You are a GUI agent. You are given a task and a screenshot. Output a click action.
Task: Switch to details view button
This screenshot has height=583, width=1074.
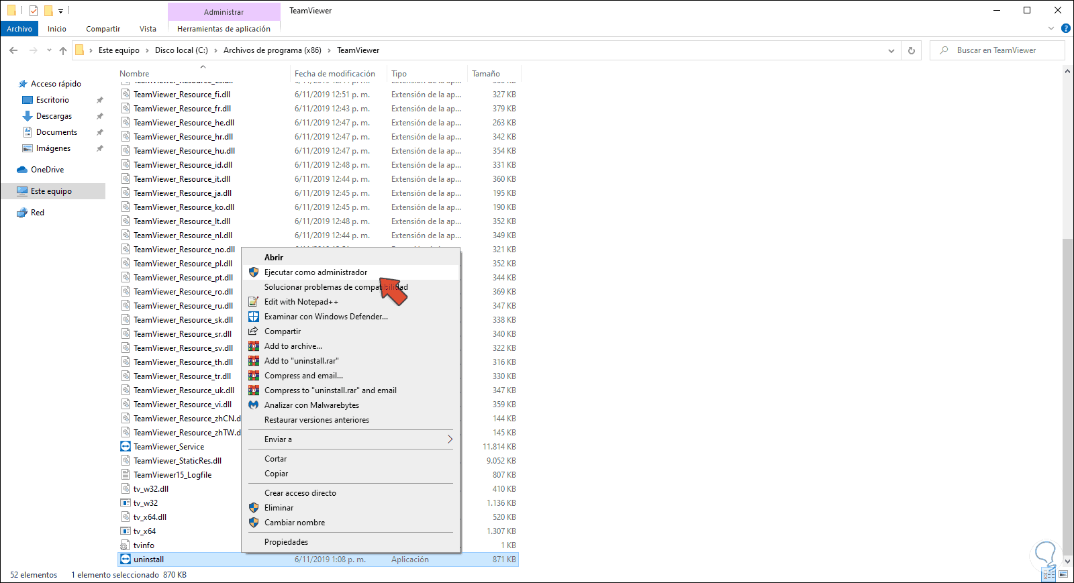click(1049, 574)
